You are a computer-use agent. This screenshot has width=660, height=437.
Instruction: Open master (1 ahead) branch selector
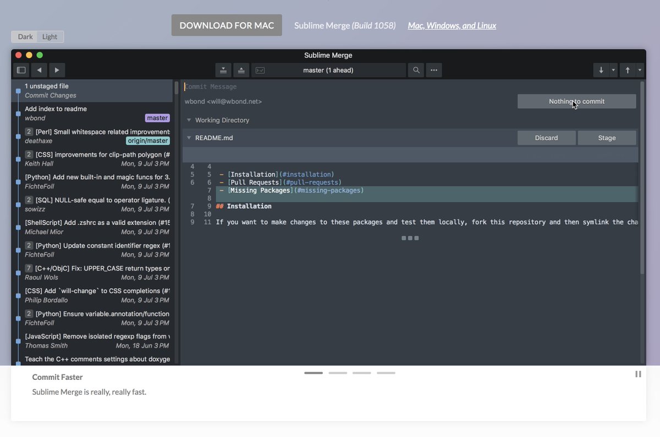click(x=328, y=70)
